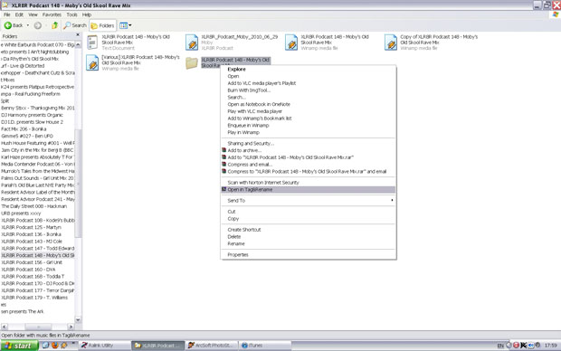Choose Cut from the context menu
The image size is (561, 351).
(x=309, y=212)
